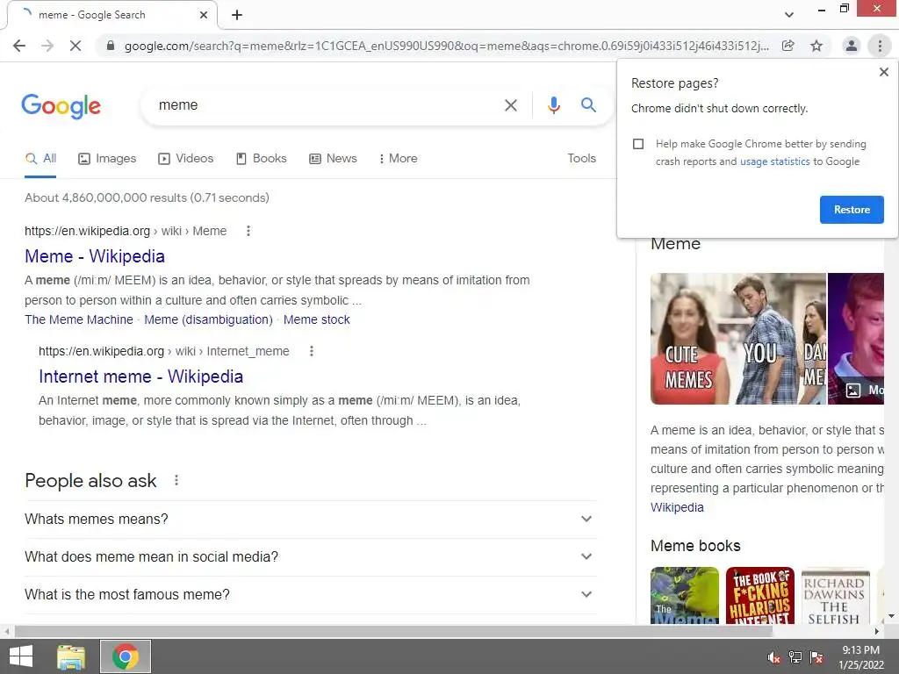
Task: Open The Book of F*cking Hilarious cover
Action: click(x=760, y=596)
